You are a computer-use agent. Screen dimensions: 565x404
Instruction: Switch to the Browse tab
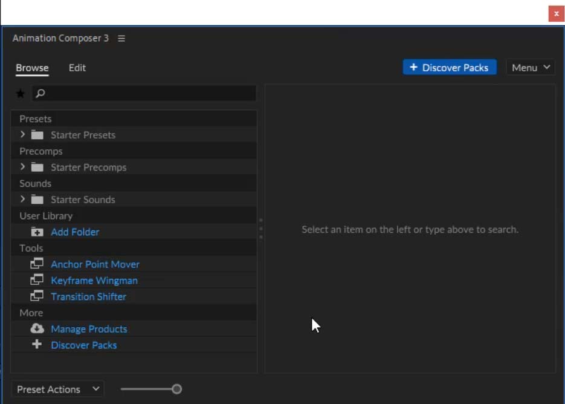click(x=32, y=68)
